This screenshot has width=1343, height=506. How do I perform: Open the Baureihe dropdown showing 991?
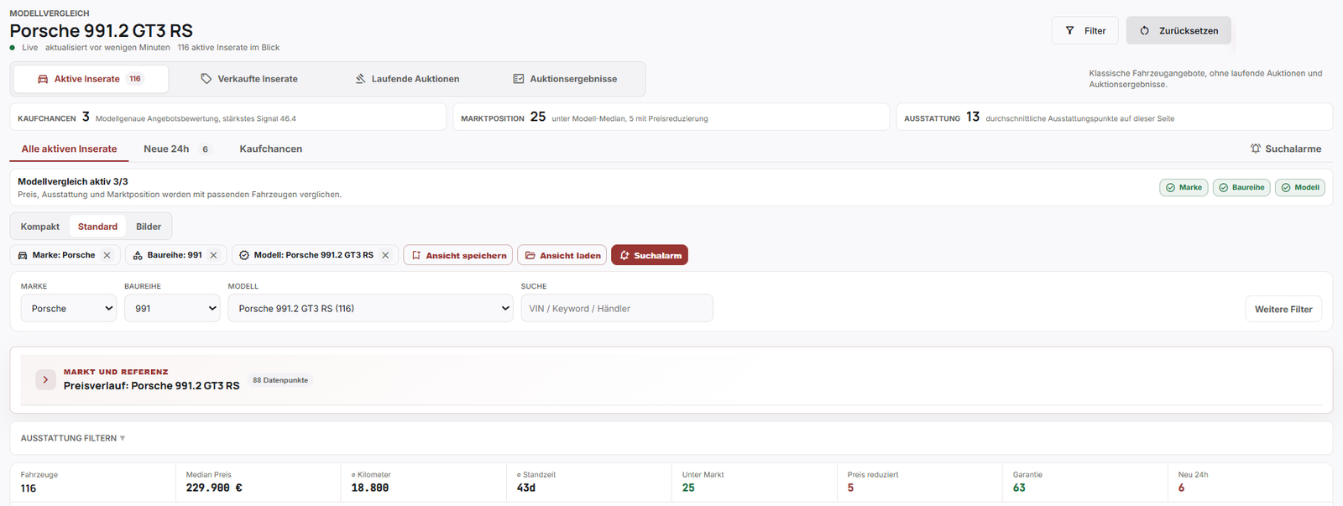tap(172, 308)
